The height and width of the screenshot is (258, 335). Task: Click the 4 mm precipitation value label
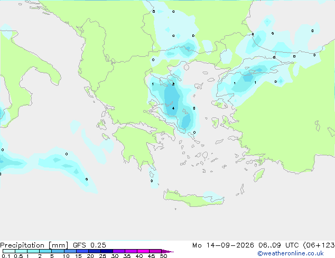[x=173, y=108]
